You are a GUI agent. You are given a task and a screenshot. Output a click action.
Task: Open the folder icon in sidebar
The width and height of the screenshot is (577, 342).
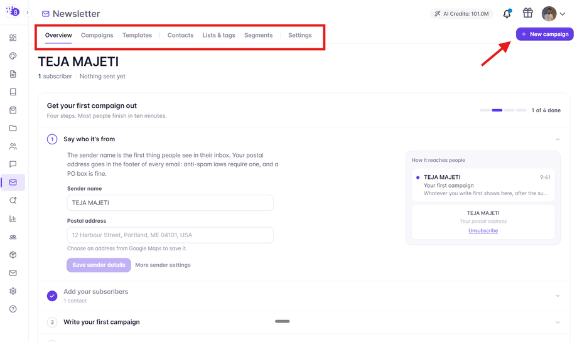(13, 128)
